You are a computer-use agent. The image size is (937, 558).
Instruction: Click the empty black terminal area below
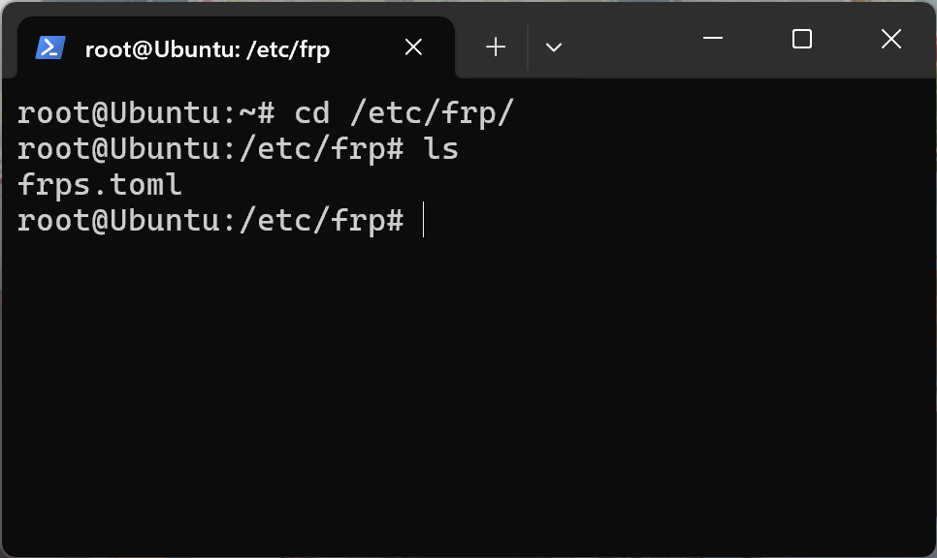(x=468, y=394)
